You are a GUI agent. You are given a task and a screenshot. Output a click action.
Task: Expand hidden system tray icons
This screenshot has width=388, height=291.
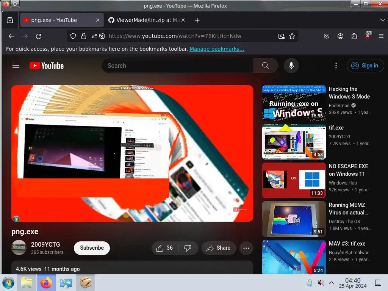[x=332, y=283]
